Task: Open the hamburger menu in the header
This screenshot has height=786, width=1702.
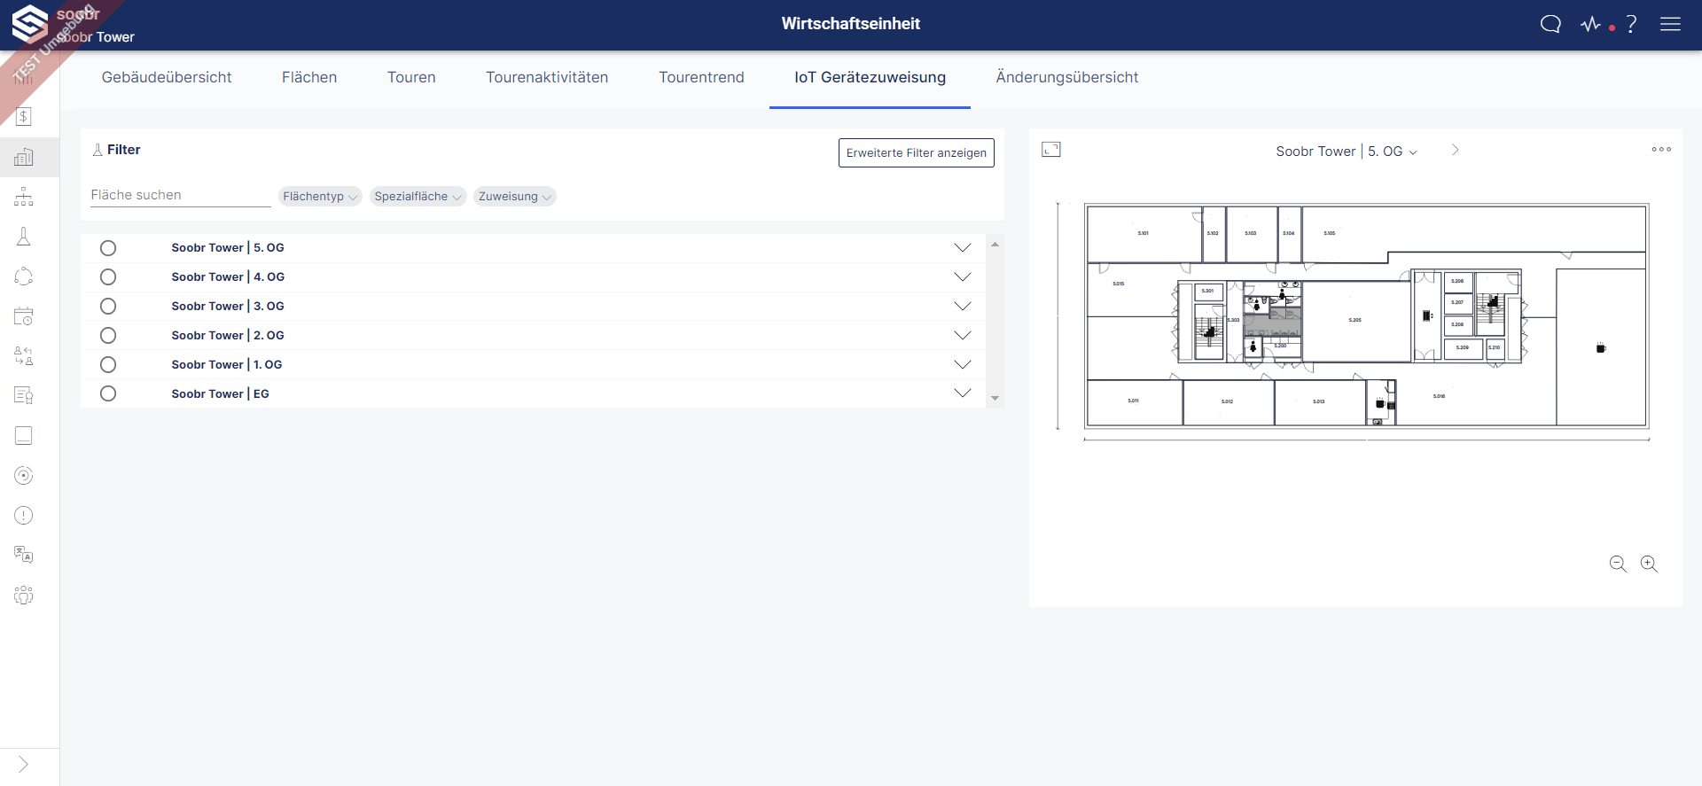Action: (x=1670, y=24)
